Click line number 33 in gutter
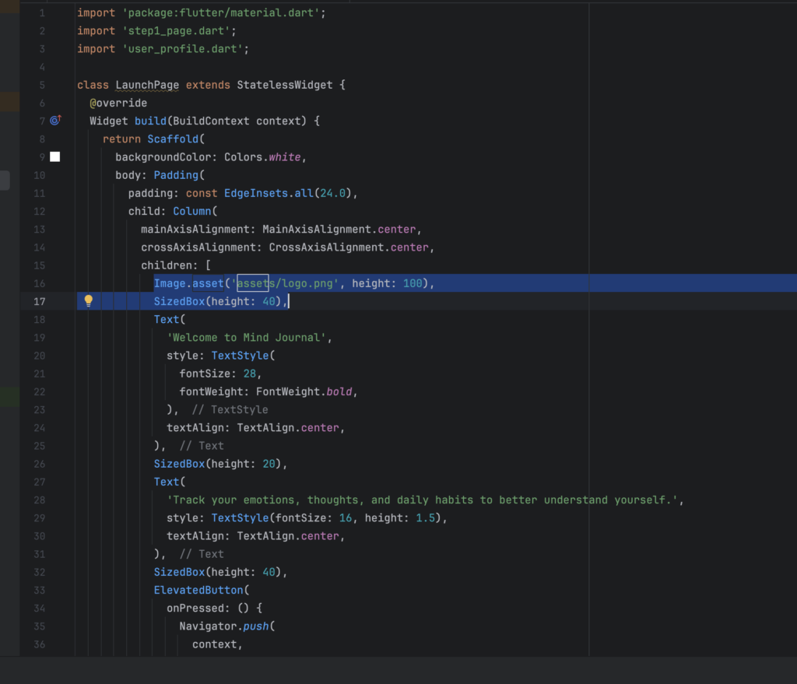Viewport: 797px width, 684px height. click(x=39, y=590)
